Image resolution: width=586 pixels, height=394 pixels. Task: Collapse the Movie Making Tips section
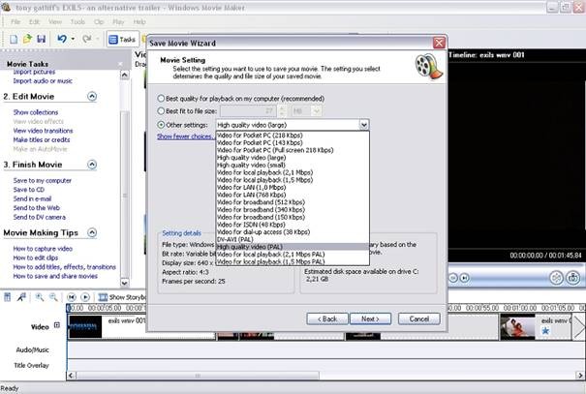tap(92, 232)
